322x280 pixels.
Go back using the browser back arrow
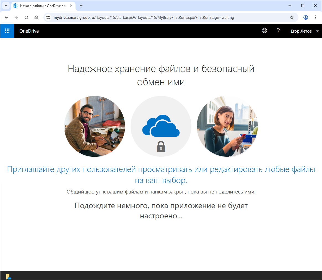[x=6, y=17]
